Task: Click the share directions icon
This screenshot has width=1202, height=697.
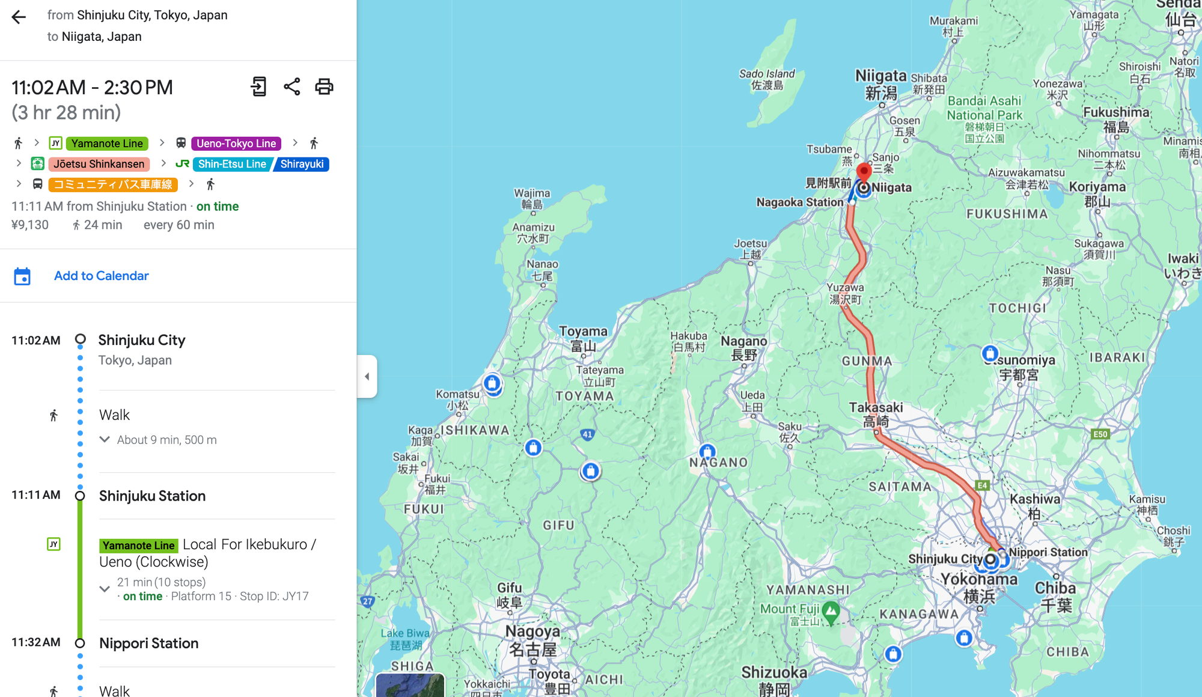Action: tap(292, 87)
